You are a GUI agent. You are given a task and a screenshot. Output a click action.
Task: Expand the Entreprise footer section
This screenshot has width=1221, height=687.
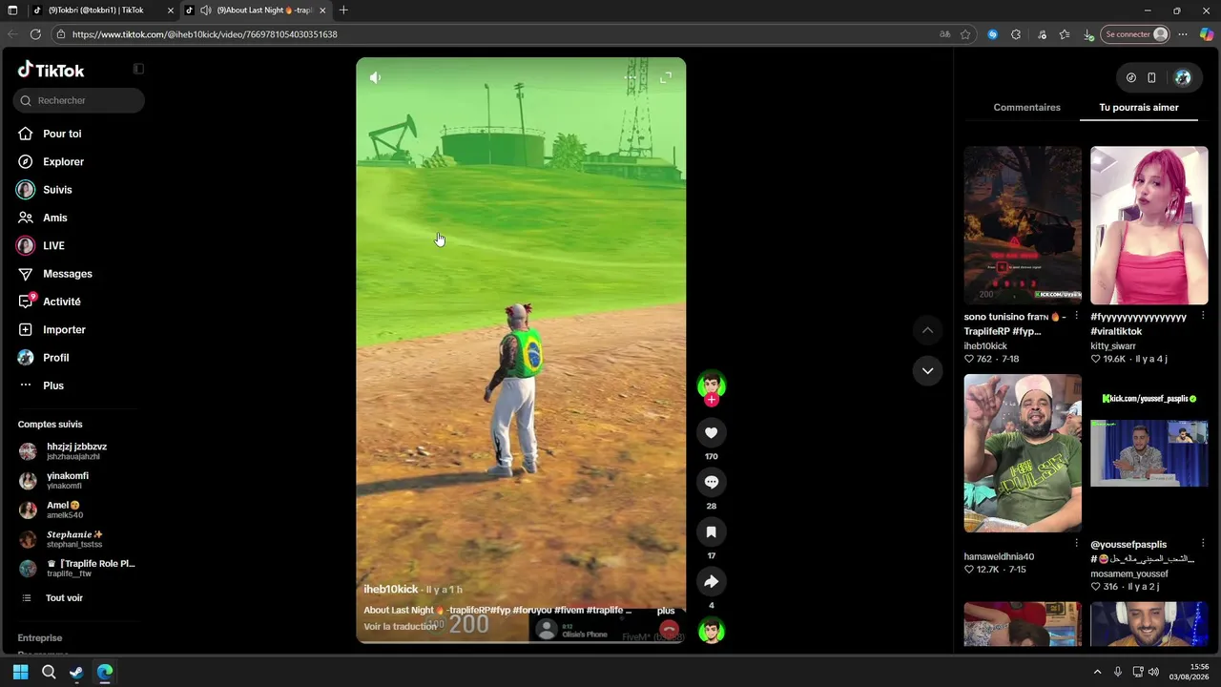[40, 637]
